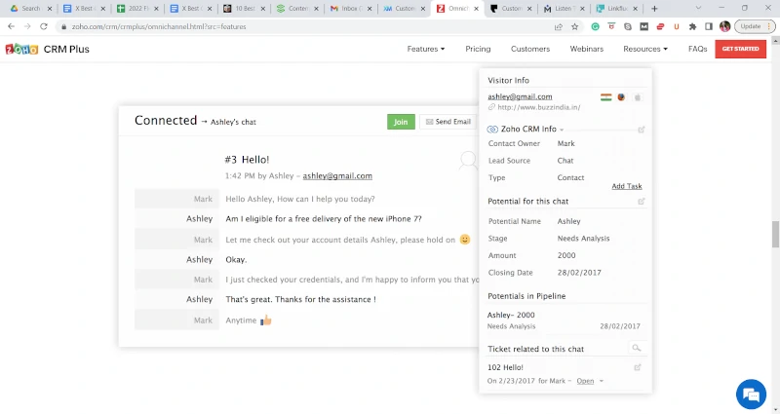780x414 pixels.
Task: Open the extensions puzzle icon
Action: pyautogui.click(x=692, y=27)
